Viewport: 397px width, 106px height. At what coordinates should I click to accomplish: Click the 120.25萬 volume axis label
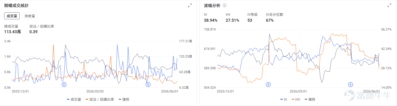[x=186, y=56]
